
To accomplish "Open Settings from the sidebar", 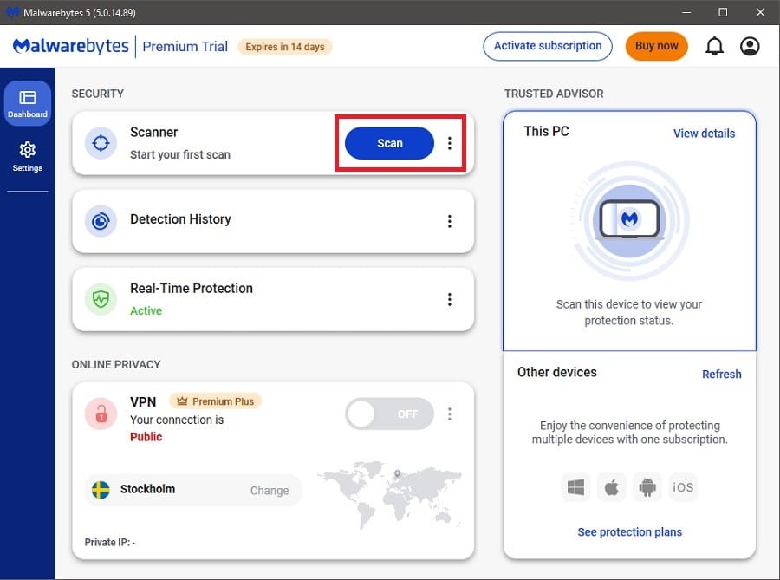I will point(28,157).
